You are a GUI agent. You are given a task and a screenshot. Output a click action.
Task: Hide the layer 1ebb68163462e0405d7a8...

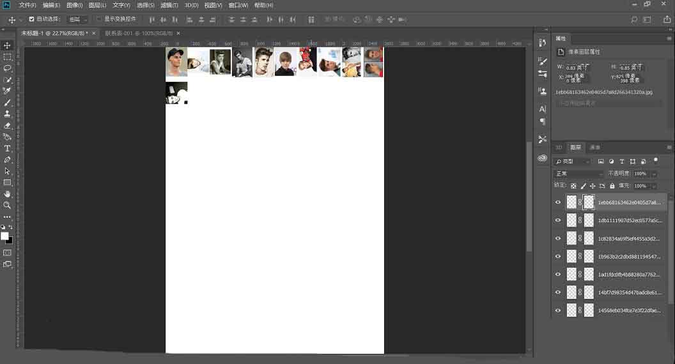558,202
